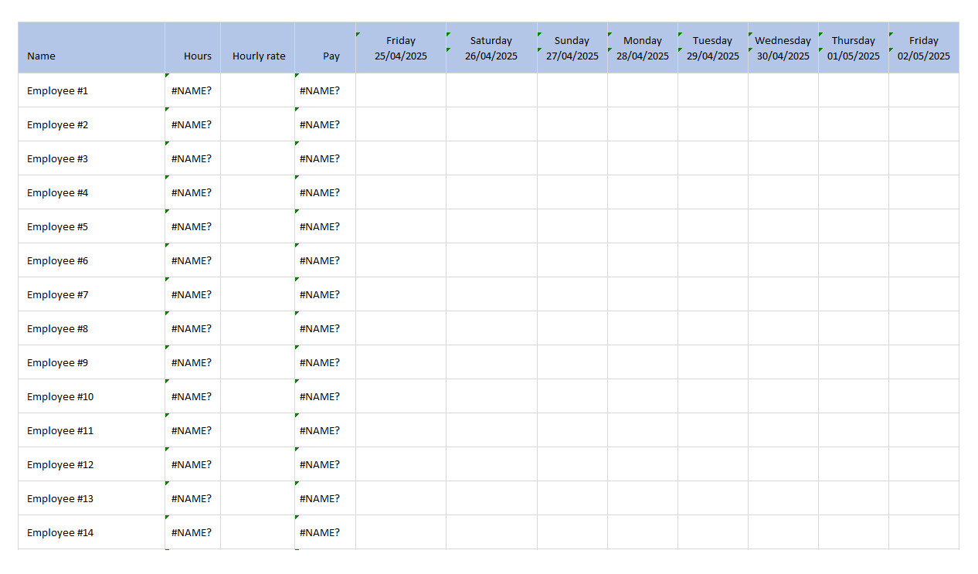Click the Pay #NAME? cell for Employee #2

325,124
